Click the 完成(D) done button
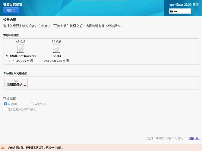This screenshot has width=202, height=151. click(11, 11)
